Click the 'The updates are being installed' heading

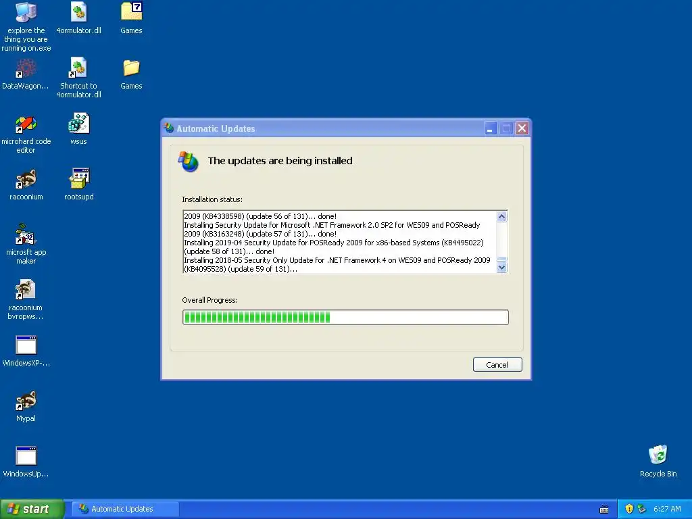tap(280, 161)
